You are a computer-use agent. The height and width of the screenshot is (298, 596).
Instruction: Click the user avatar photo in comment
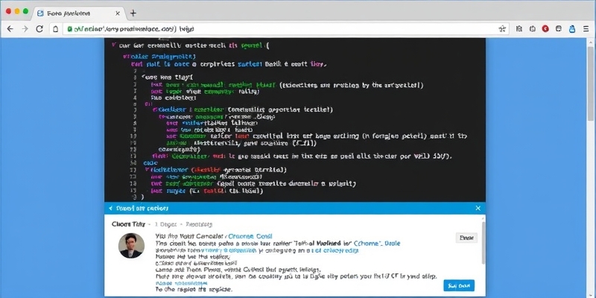[x=131, y=246]
